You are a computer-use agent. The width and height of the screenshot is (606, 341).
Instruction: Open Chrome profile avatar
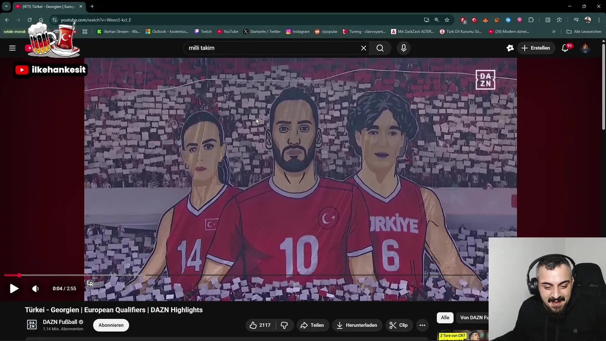coord(588,20)
